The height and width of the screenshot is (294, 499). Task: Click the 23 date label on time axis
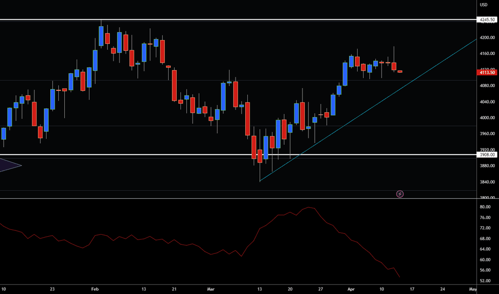point(52,289)
